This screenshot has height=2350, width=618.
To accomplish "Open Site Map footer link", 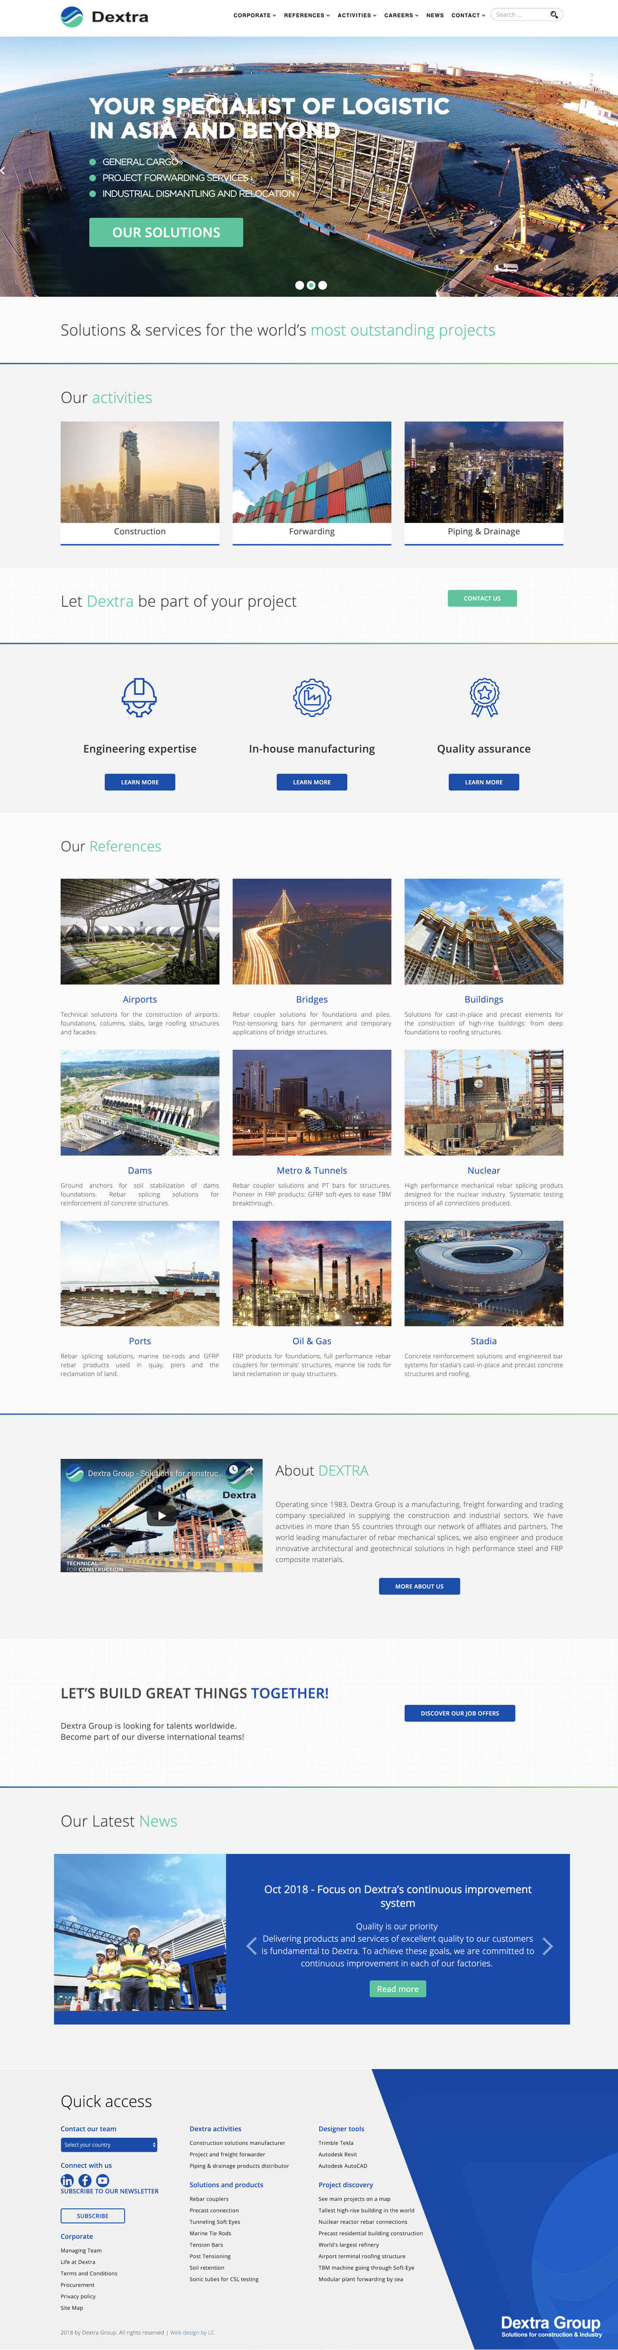I will pos(72,2308).
